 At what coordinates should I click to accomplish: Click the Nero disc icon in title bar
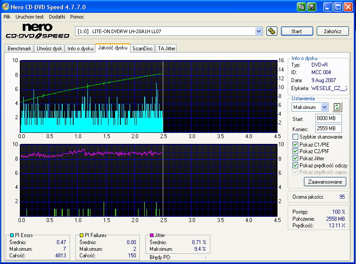point(5,7)
